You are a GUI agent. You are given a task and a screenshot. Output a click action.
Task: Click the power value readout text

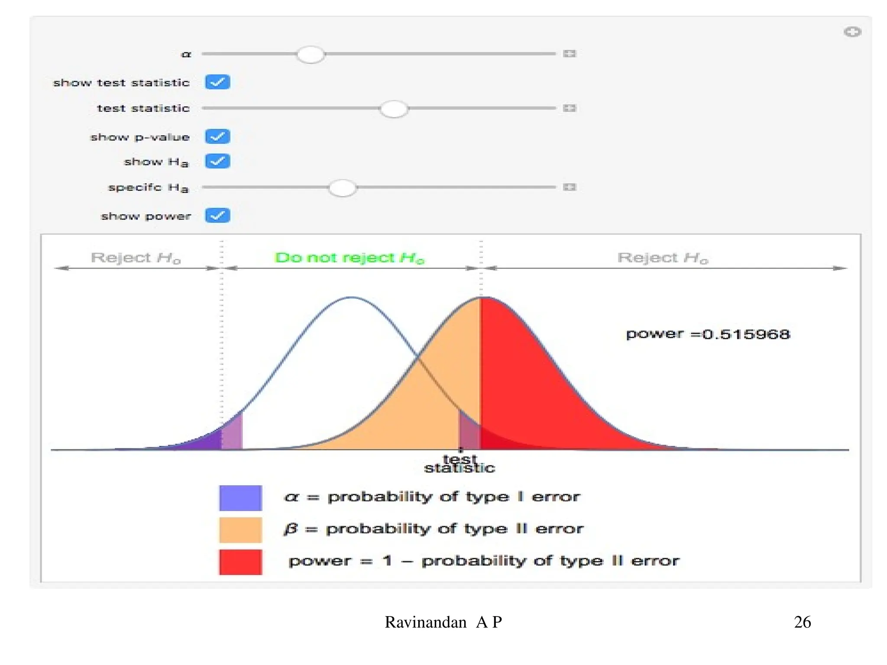(x=708, y=334)
